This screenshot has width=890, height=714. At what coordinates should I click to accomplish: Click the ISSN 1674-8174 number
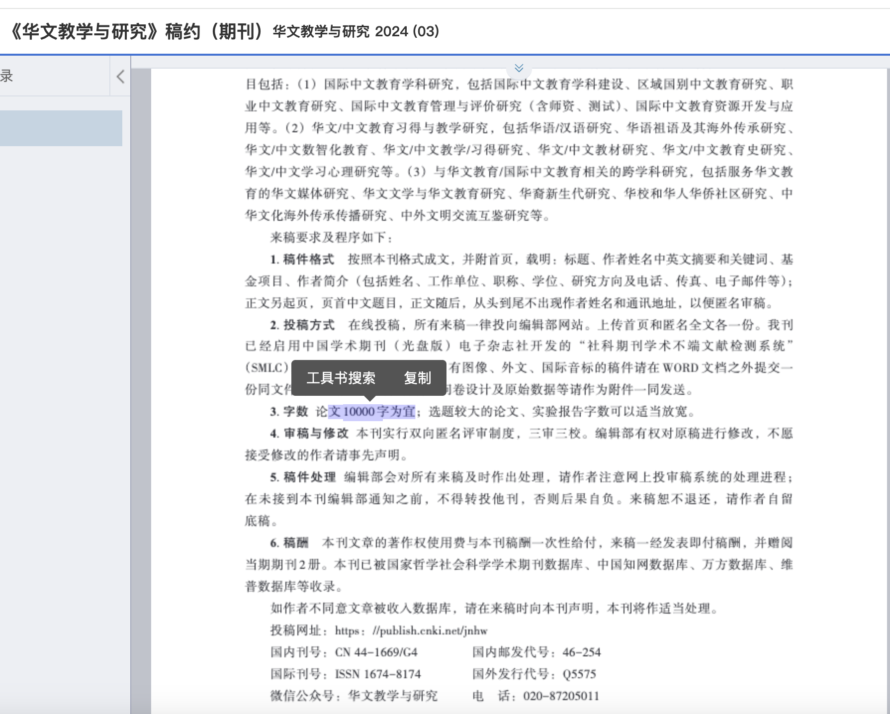click(x=377, y=674)
